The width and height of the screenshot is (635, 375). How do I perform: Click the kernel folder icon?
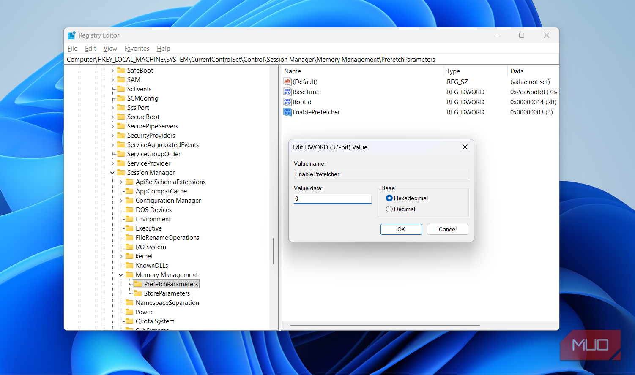129,256
